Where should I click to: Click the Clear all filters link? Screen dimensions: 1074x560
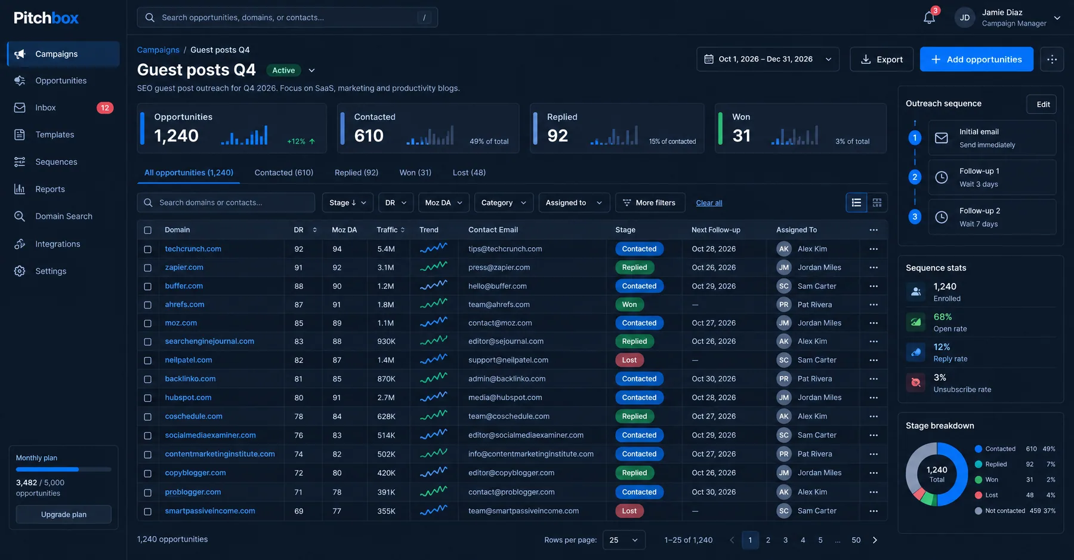[x=709, y=203]
